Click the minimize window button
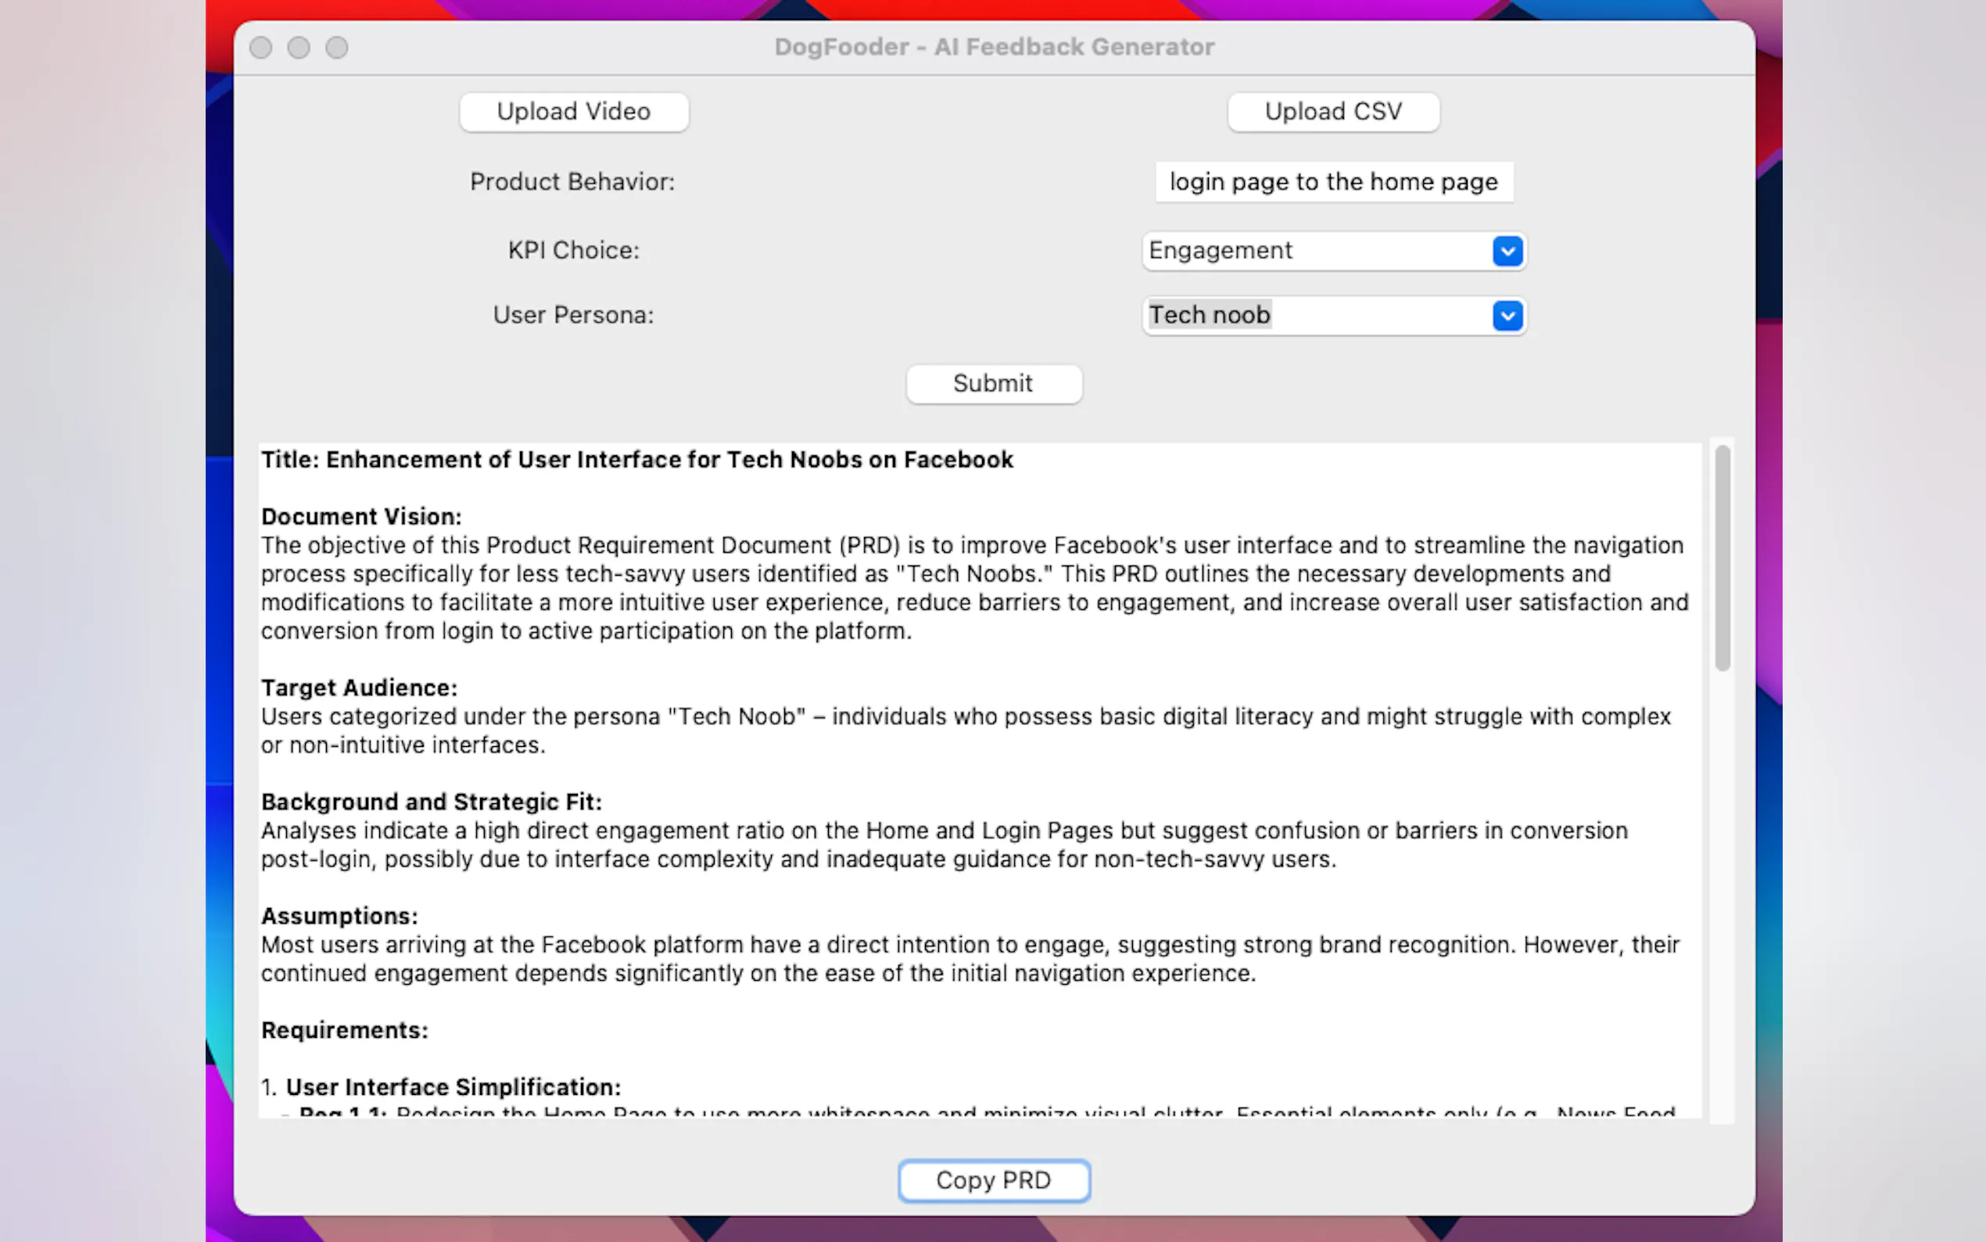The image size is (1986, 1242). point(299,48)
